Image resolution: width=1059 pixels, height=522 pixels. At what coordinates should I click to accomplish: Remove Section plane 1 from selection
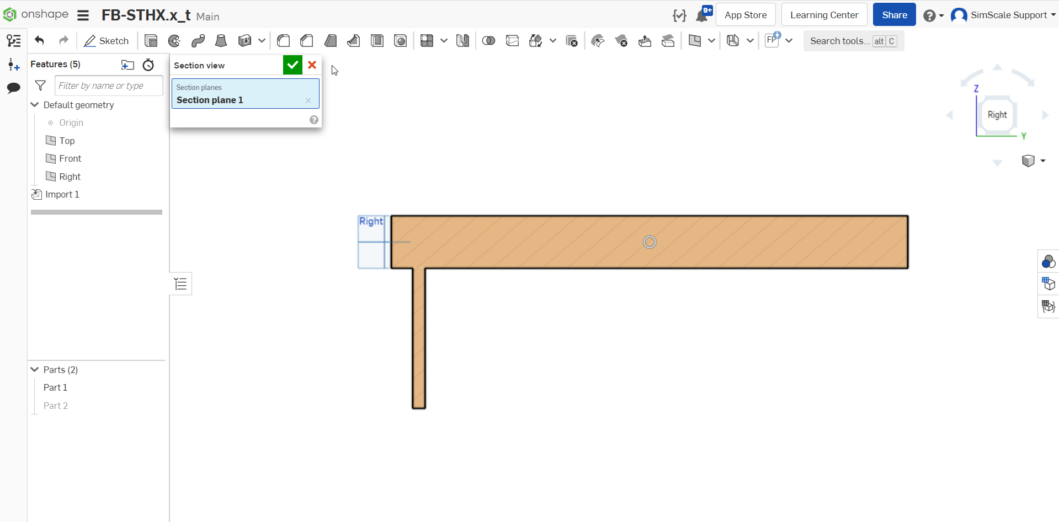point(308,100)
